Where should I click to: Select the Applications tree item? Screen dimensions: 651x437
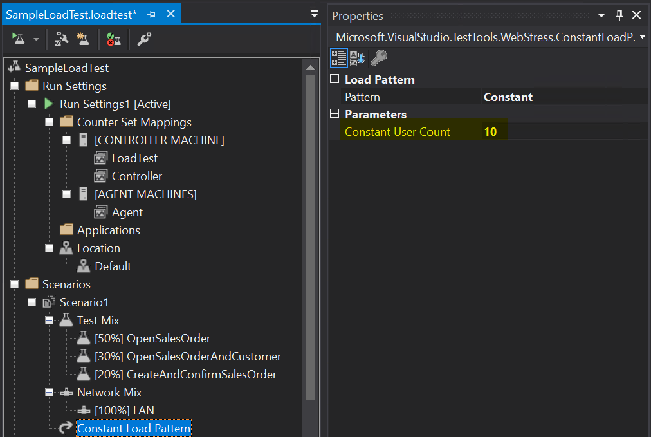pyautogui.click(x=109, y=230)
